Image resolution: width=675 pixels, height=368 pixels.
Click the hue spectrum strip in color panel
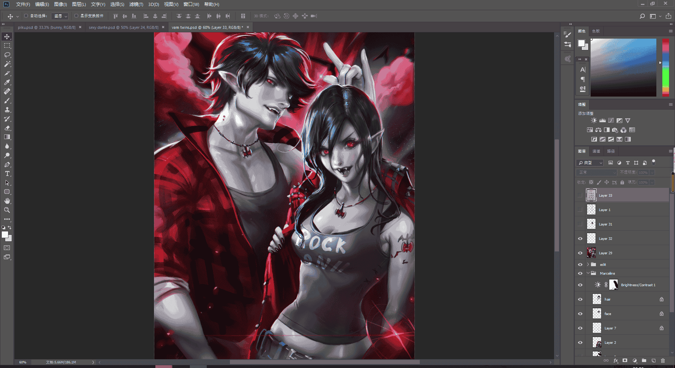[666, 67]
